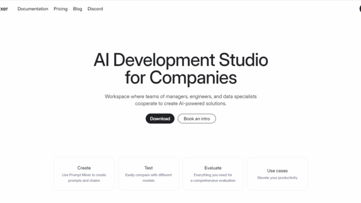Click 'Use Prompt Mixer to create' description
The image size is (361, 203).
pyautogui.click(x=84, y=175)
